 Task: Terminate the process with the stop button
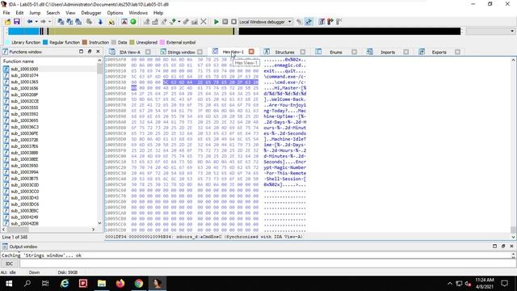click(233, 22)
